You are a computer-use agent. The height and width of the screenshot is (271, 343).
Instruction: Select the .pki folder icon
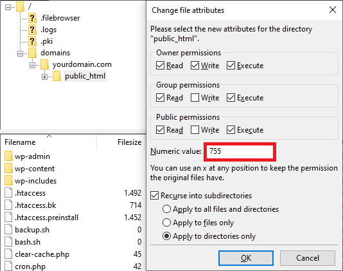(32, 41)
